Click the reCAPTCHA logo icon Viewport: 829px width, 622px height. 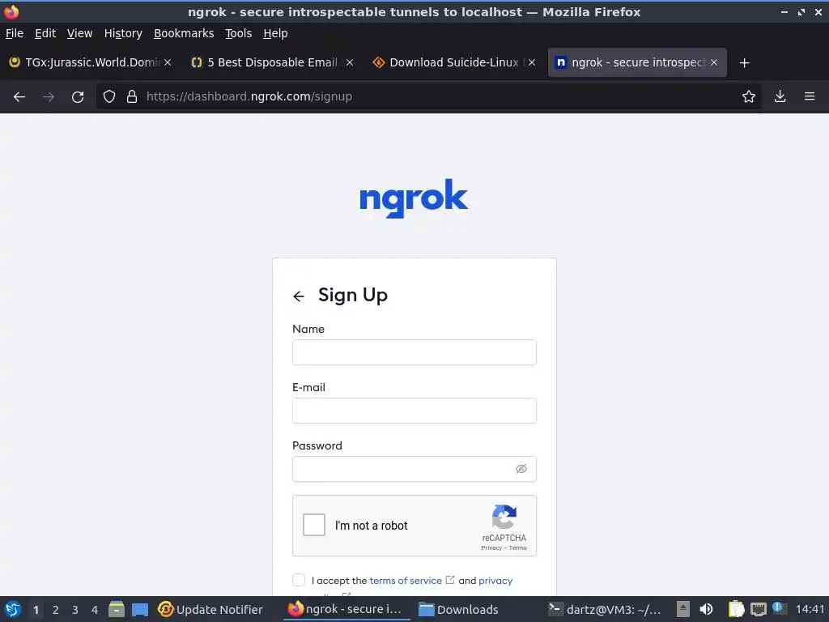pyautogui.click(x=504, y=517)
